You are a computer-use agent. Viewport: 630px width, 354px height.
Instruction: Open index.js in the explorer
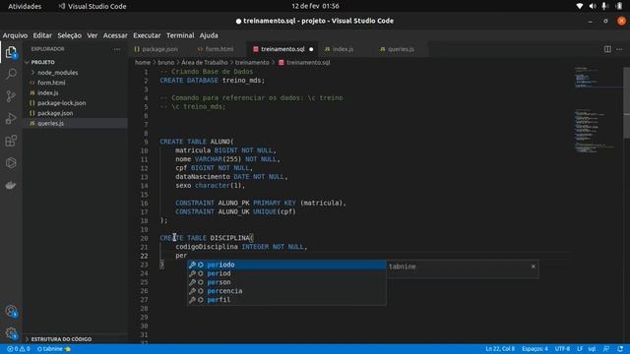tap(48, 92)
